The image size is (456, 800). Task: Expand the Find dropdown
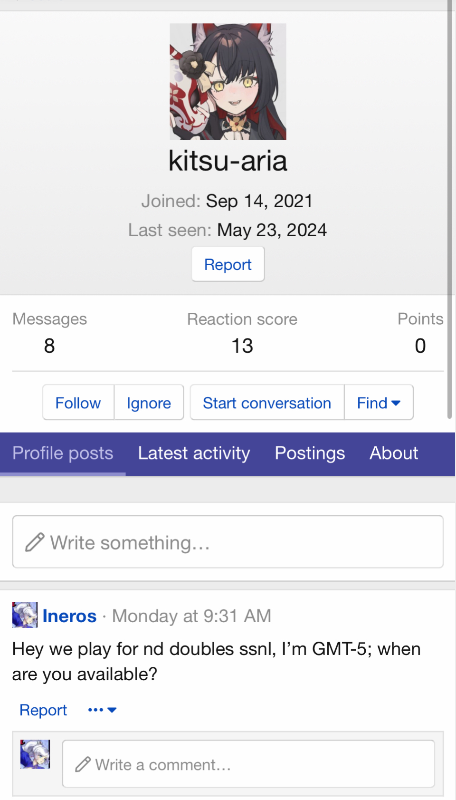coord(379,403)
